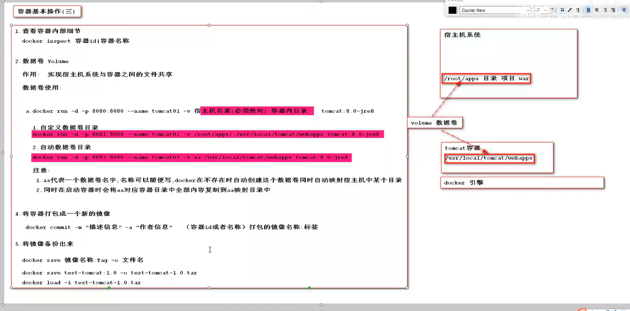Click note line 2.同时在启动容器时
Viewport: 630px width, 311px height.
pos(153,190)
